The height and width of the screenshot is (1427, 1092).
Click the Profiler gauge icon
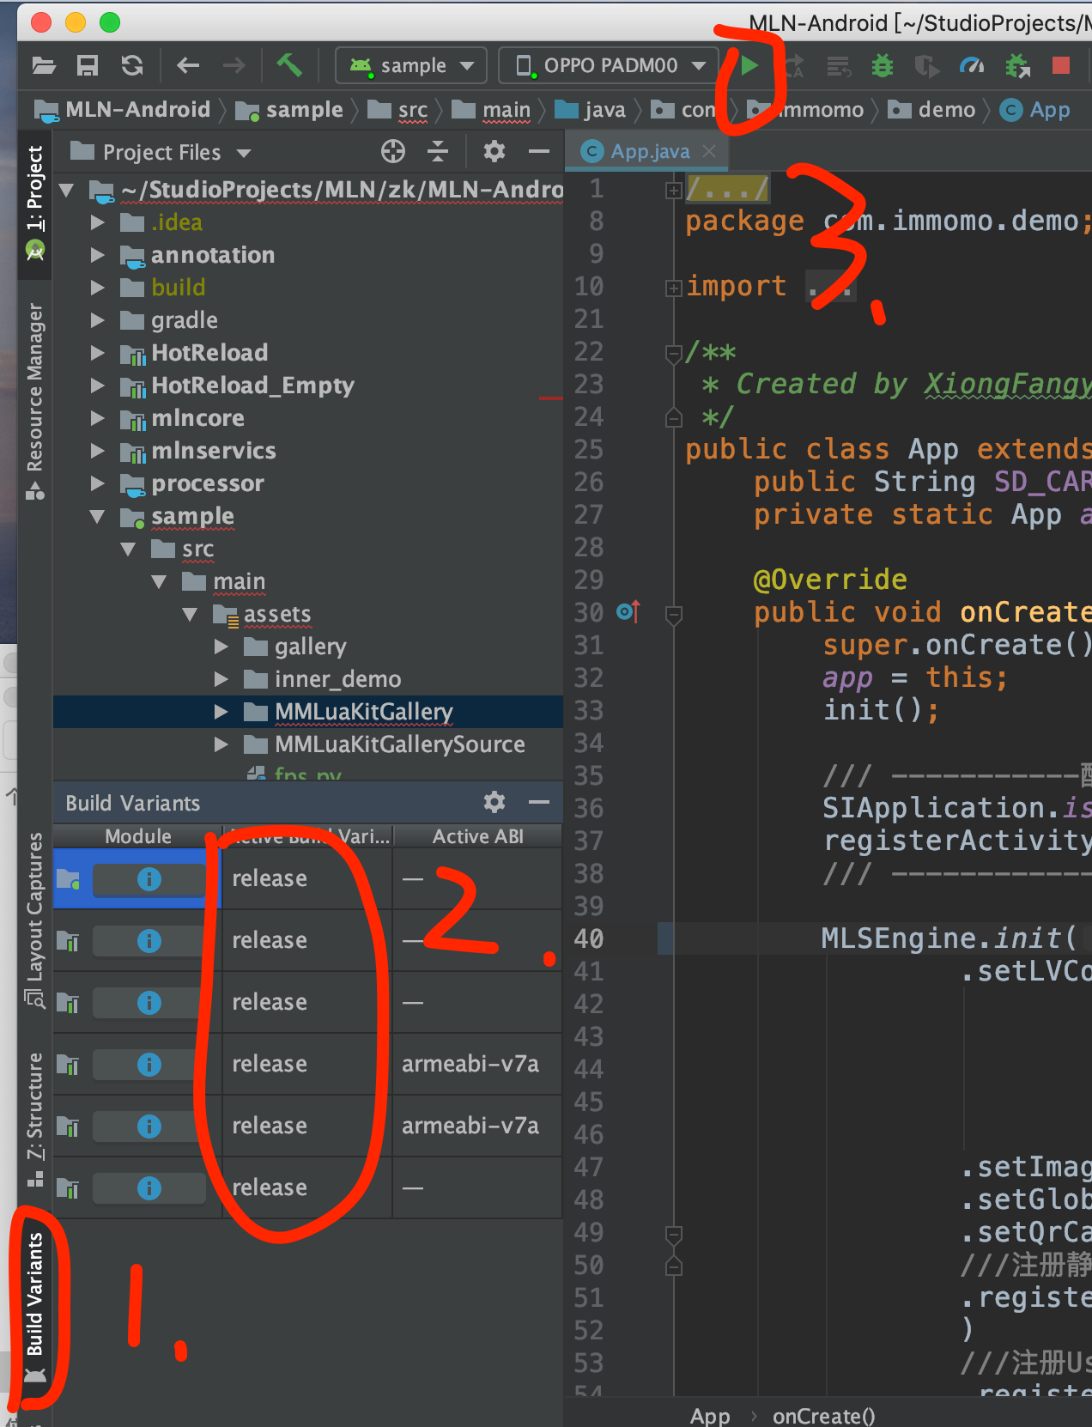(972, 66)
